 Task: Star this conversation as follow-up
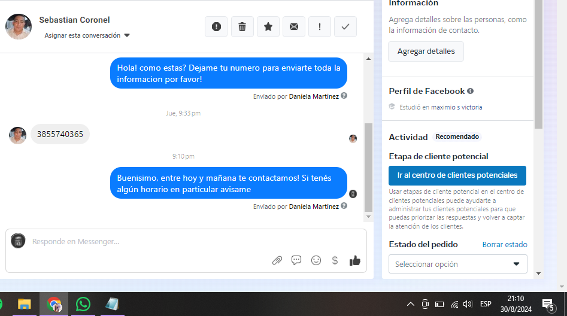268,27
